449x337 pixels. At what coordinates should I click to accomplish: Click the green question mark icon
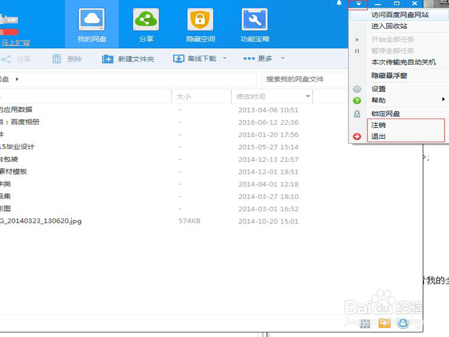(x=357, y=101)
